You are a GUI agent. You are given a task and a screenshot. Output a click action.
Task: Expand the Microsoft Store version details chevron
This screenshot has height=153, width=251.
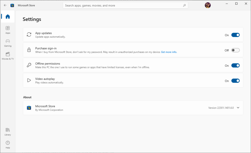tap(238, 108)
